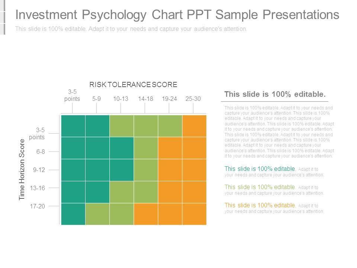Click the green cell in the 9-12 row
The image size is (357, 268).
pyautogui.click(x=146, y=170)
